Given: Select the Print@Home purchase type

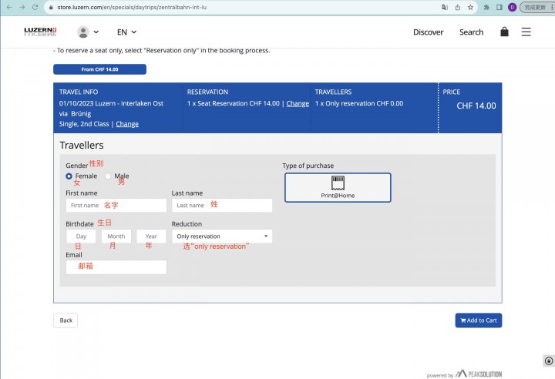Looking at the screenshot, I should click(x=338, y=187).
